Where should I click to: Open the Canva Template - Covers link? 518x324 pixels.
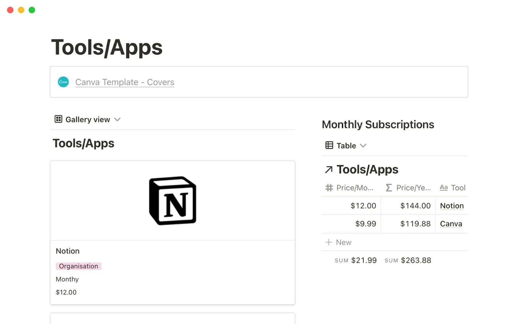tap(125, 82)
